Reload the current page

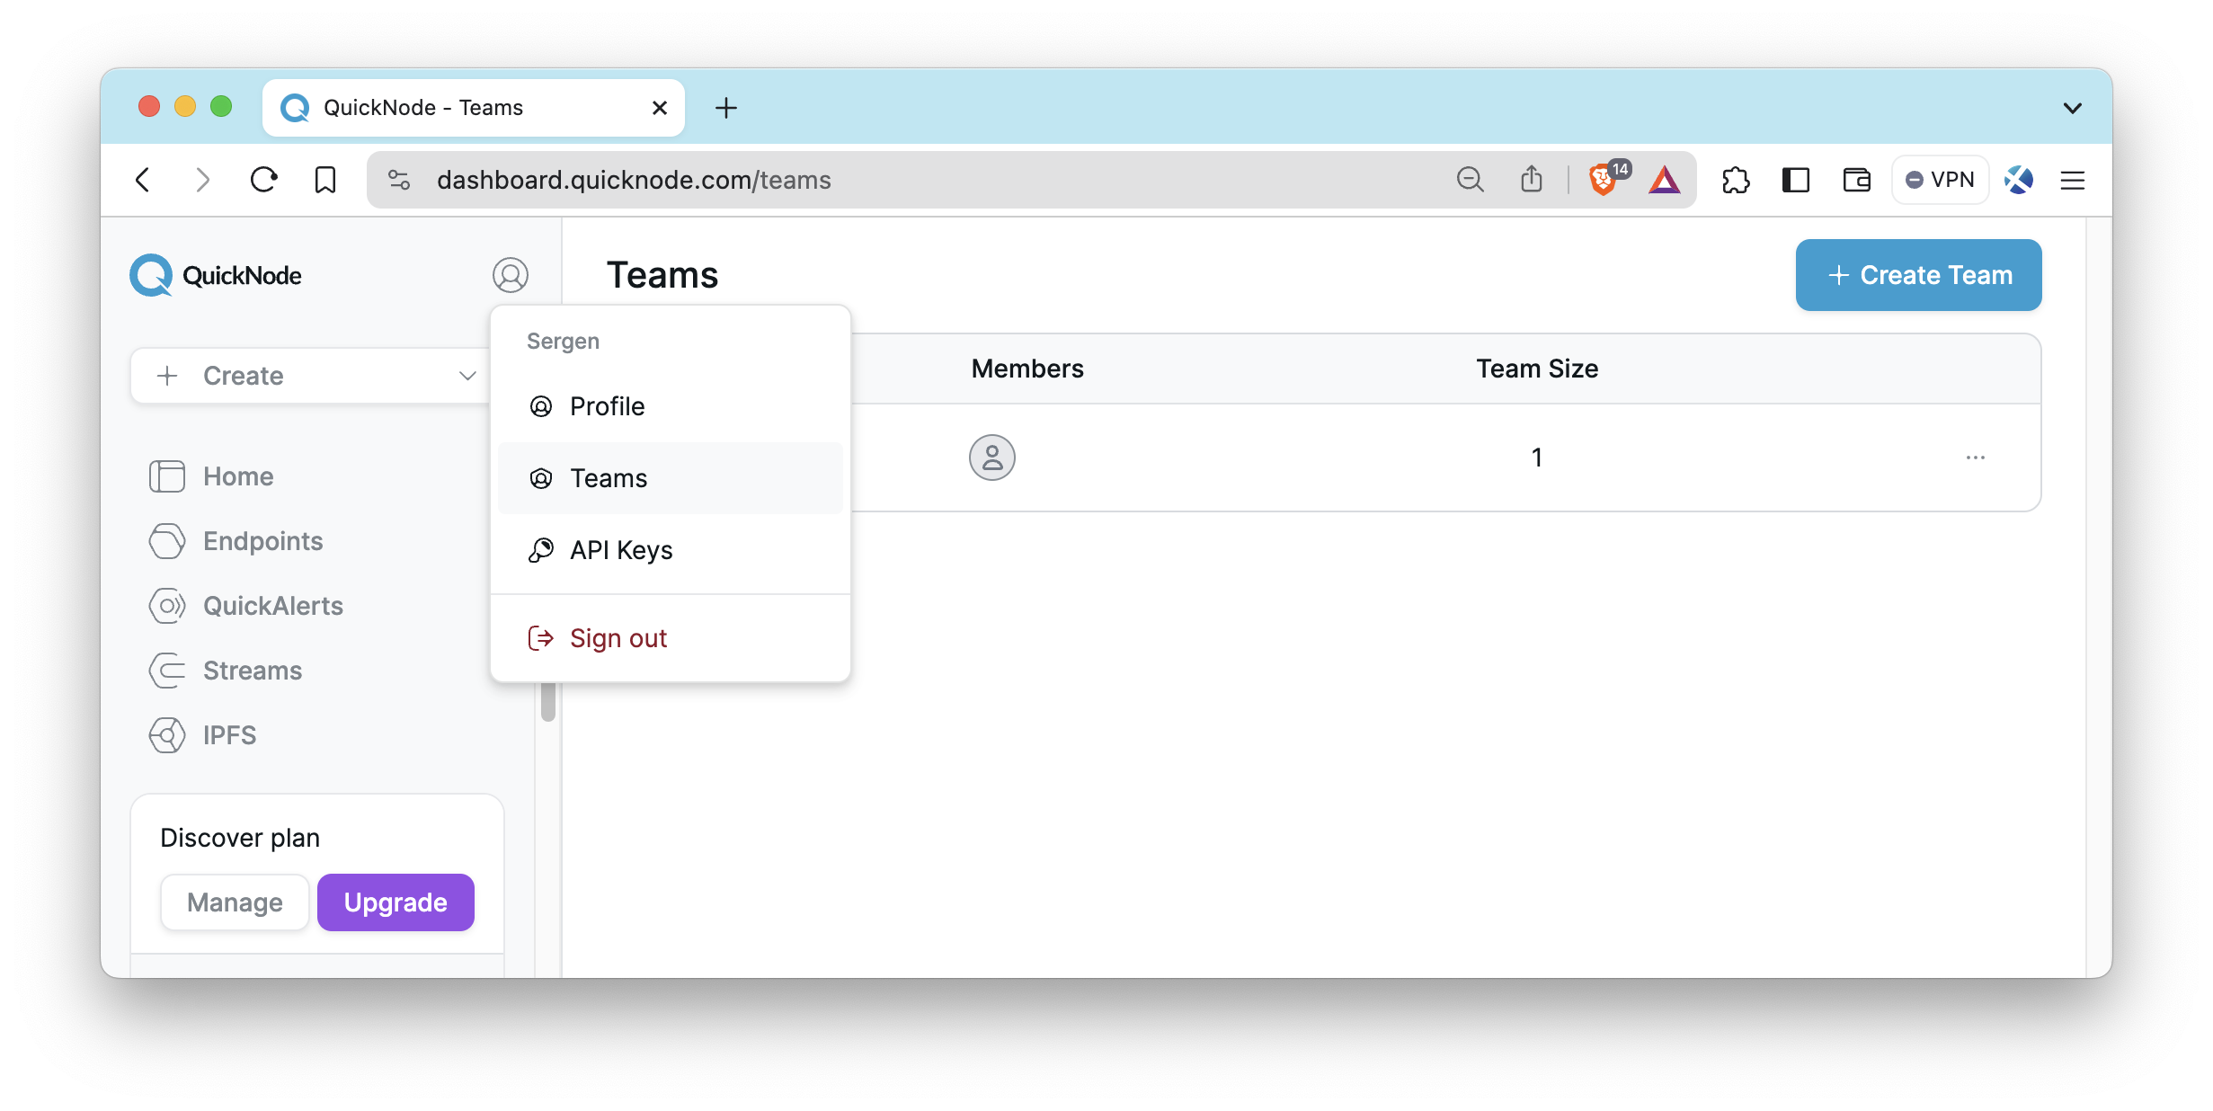tap(263, 180)
